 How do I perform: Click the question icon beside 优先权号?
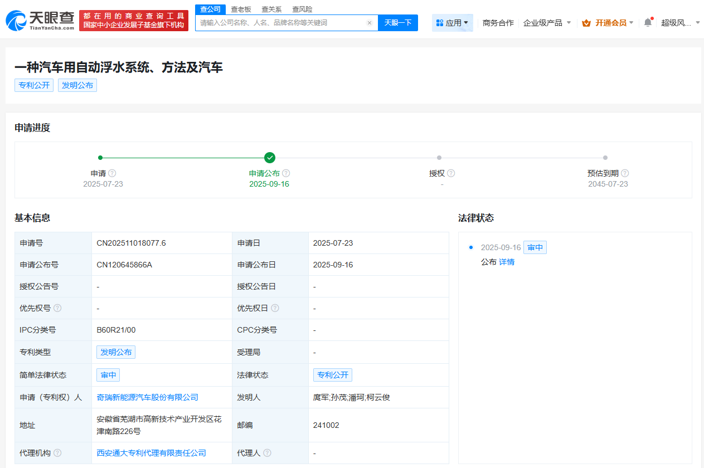click(57, 308)
